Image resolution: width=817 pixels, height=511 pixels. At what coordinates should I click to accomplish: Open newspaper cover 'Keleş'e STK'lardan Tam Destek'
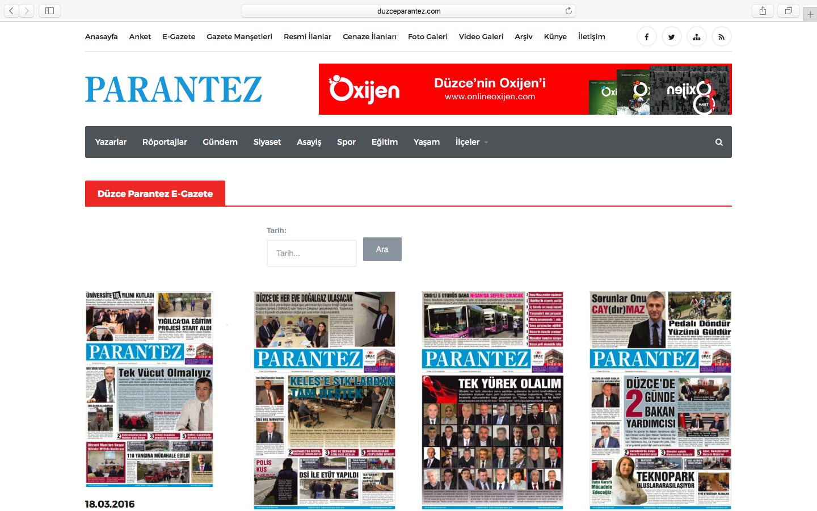[325, 400]
